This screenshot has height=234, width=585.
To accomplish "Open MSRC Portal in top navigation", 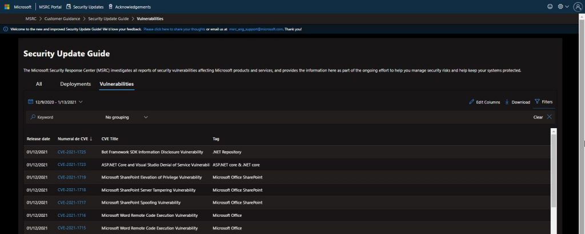I will pos(50,7).
